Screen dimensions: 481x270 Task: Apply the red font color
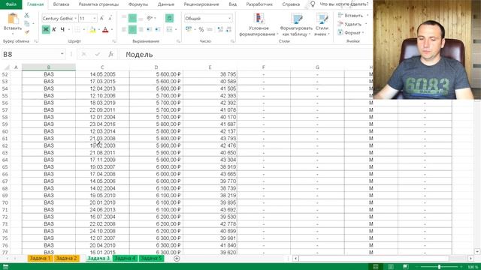coord(105,29)
